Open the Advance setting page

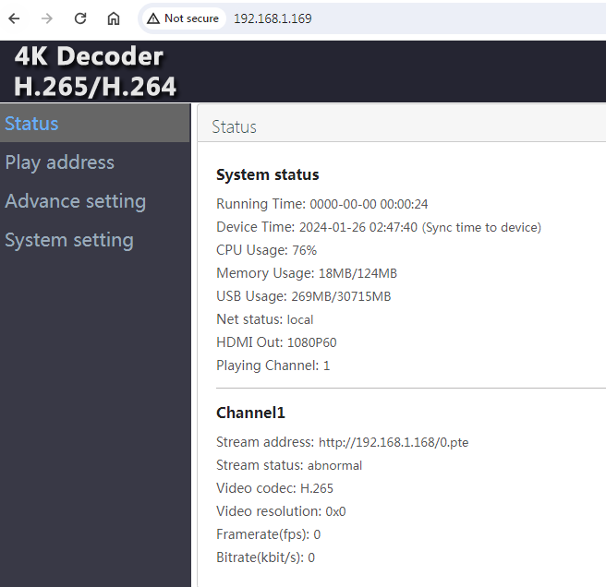coord(76,201)
